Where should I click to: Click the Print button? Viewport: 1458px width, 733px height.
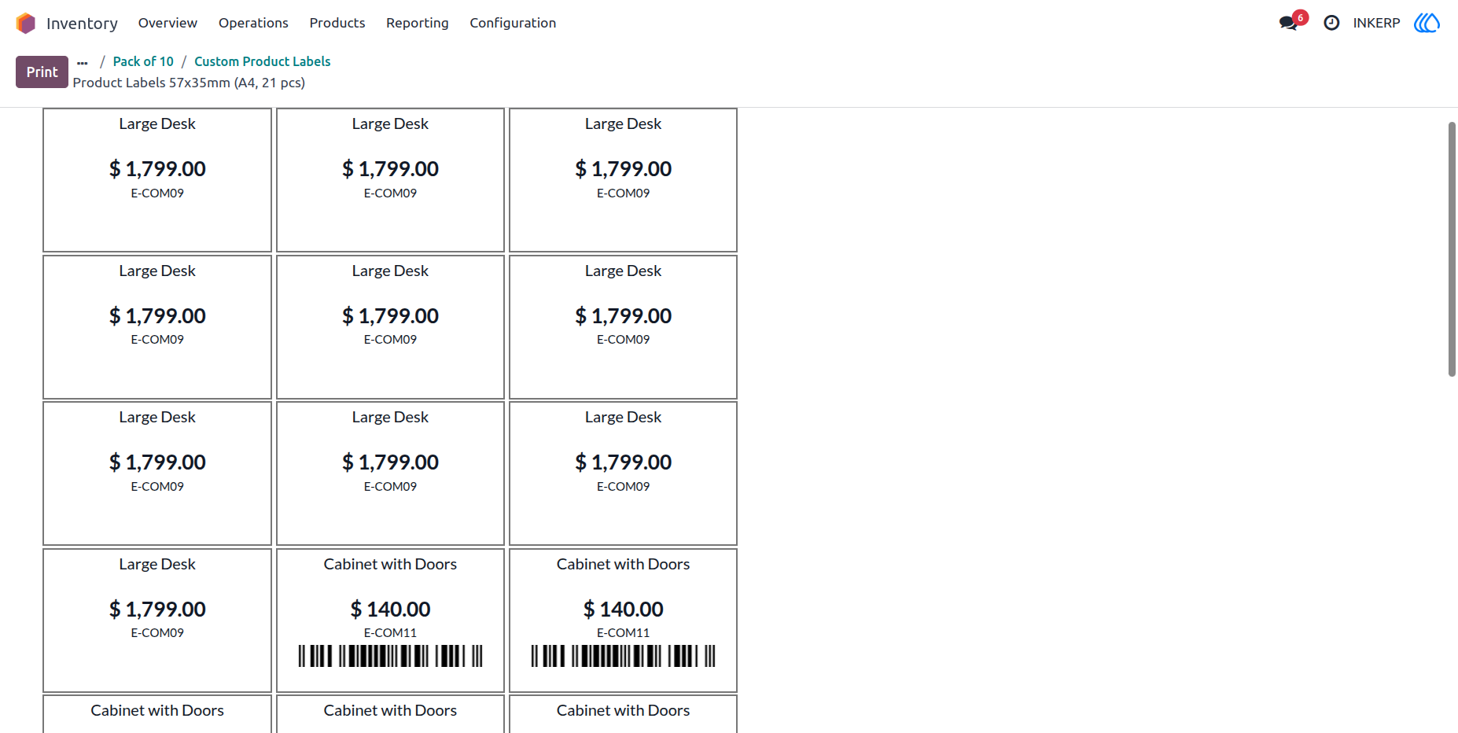pyautogui.click(x=42, y=72)
